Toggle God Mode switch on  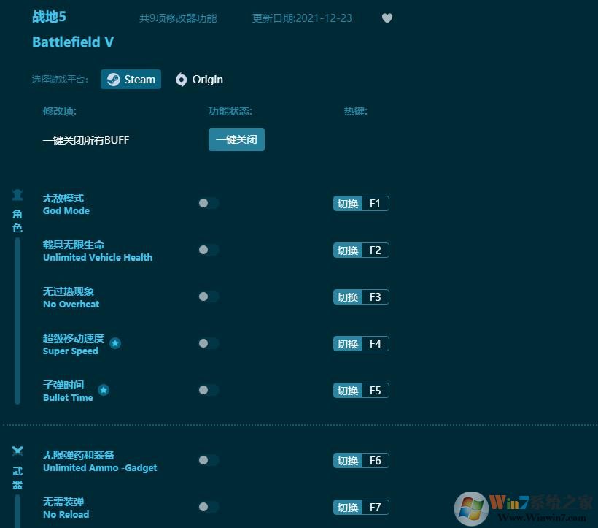point(209,203)
